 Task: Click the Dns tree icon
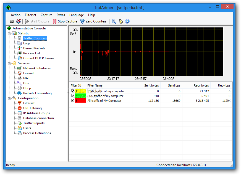20,83
